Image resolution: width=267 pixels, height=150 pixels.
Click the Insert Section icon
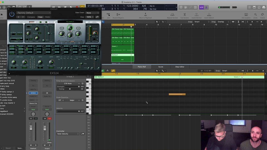(196, 15)
